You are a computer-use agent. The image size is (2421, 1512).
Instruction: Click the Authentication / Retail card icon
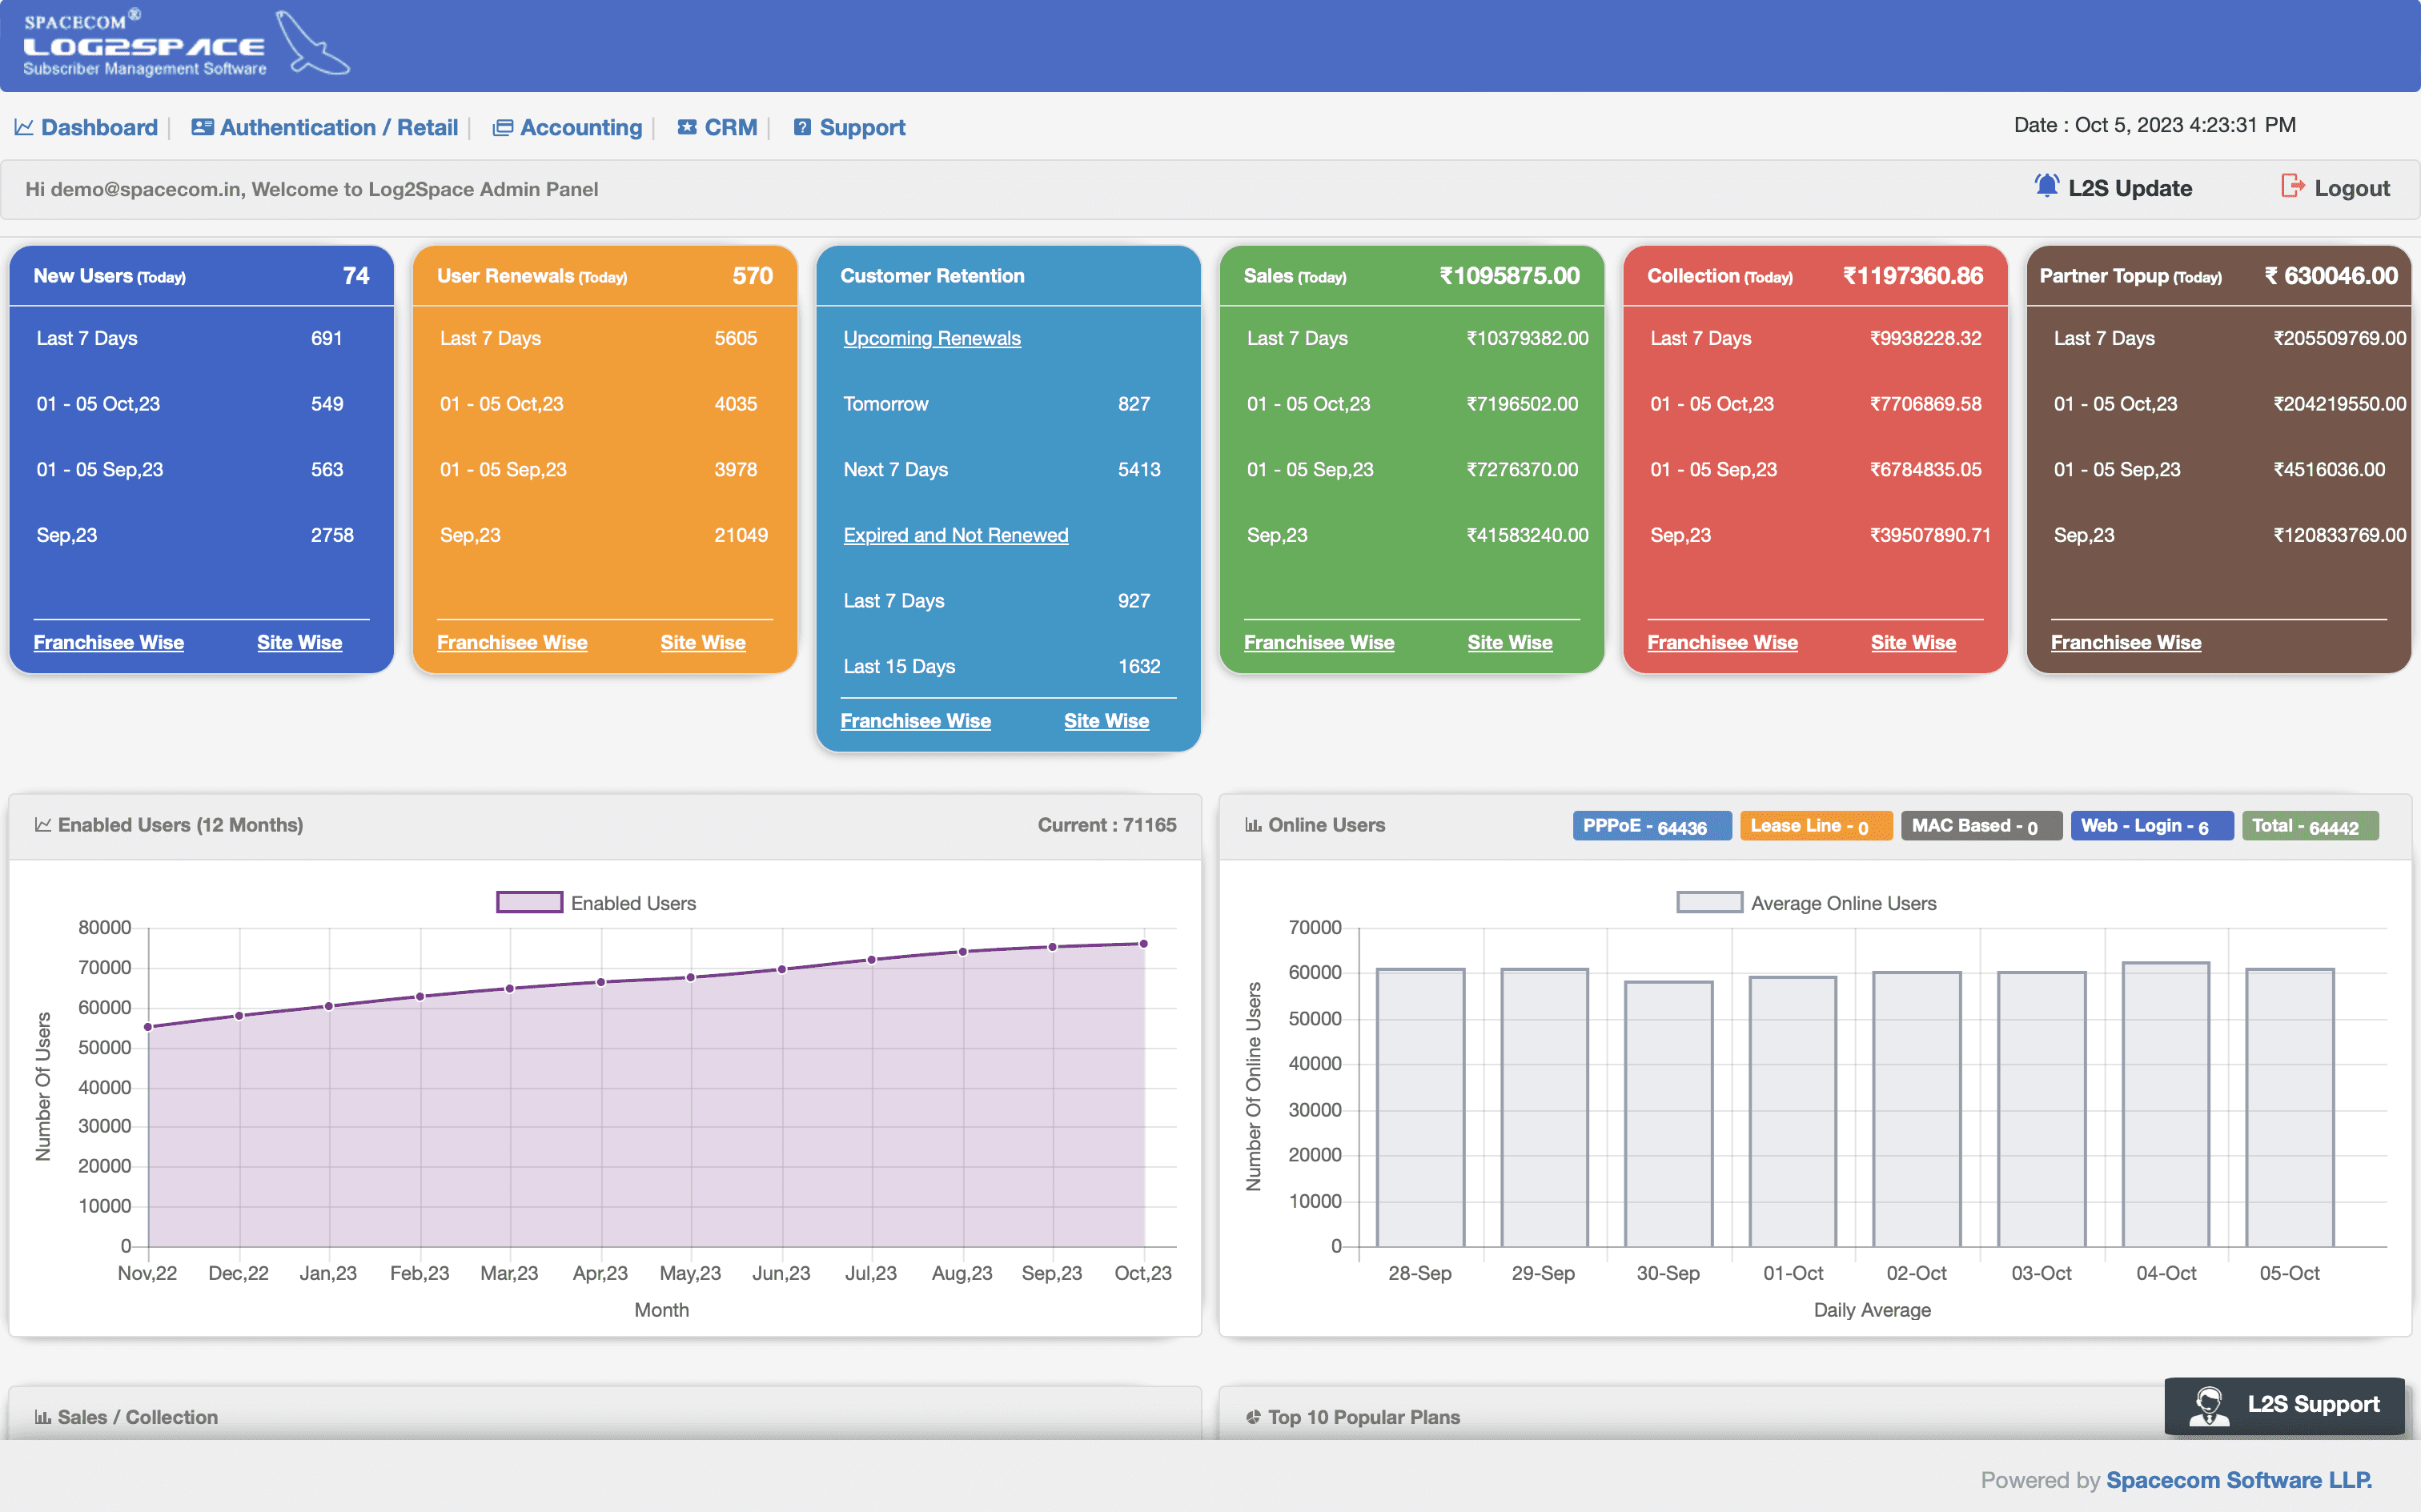tap(202, 127)
